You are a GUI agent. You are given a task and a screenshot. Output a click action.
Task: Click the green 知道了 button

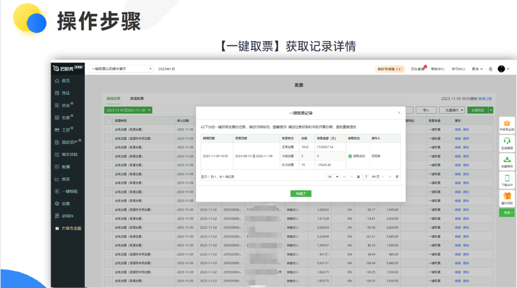pos(301,193)
